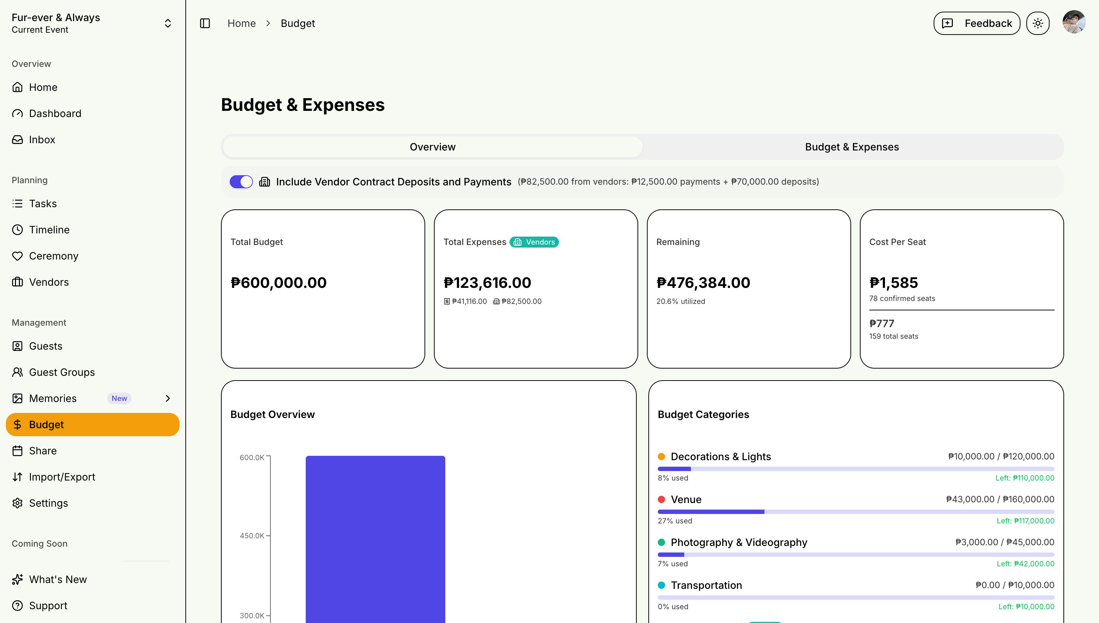Click the Venue budget progress bar

click(x=856, y=512)
